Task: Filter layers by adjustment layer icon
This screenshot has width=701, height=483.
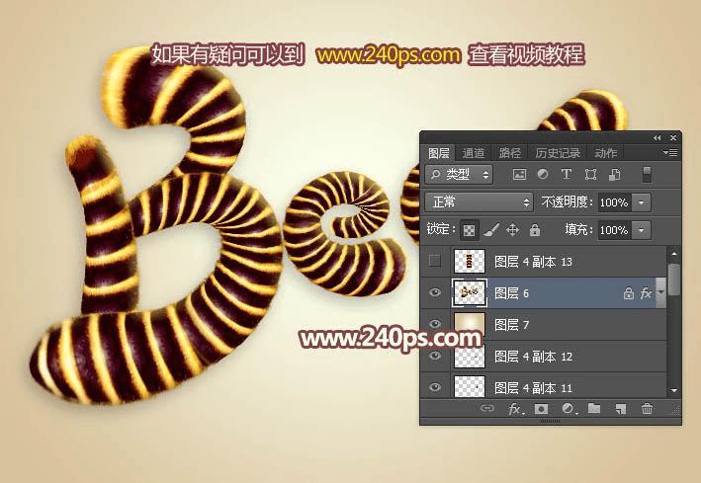Action: point(543,174)
